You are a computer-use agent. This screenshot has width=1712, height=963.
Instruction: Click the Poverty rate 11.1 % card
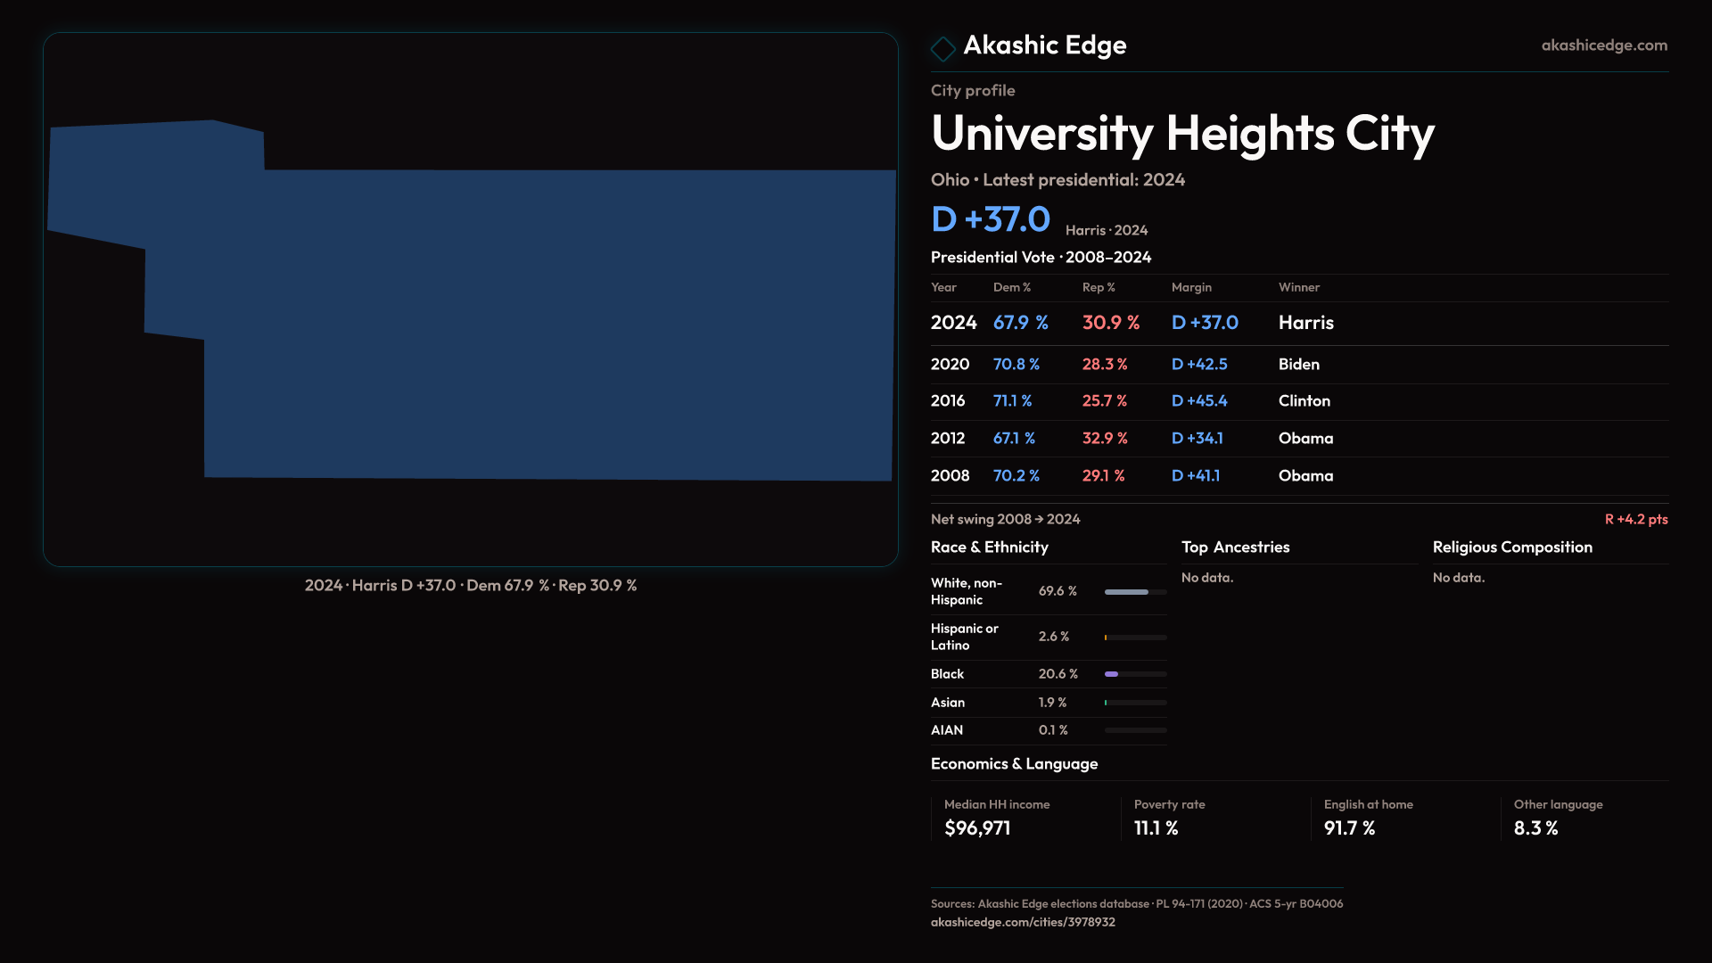(1169, 818)
